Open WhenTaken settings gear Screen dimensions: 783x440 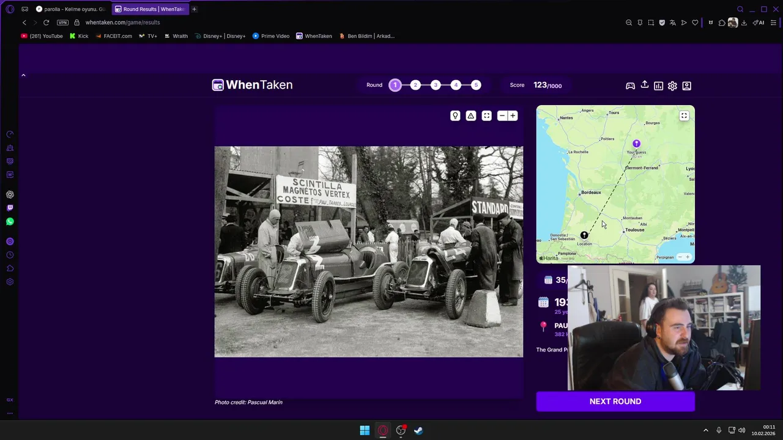tap(672, 86)
